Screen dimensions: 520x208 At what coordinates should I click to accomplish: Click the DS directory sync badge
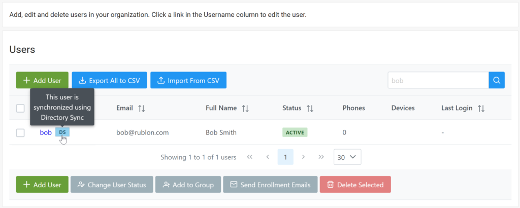[62, 132]
